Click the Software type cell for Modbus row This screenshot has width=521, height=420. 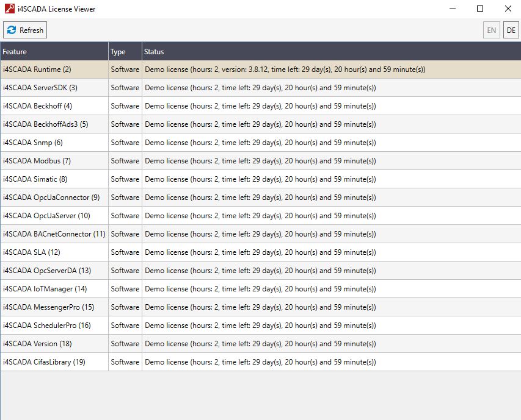click(125, 161)
